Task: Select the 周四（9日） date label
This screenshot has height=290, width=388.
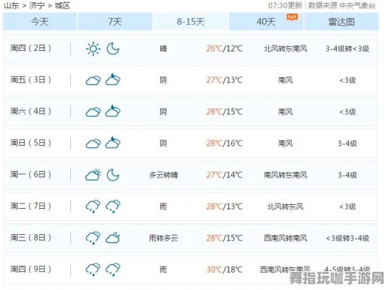Action: 31,269
